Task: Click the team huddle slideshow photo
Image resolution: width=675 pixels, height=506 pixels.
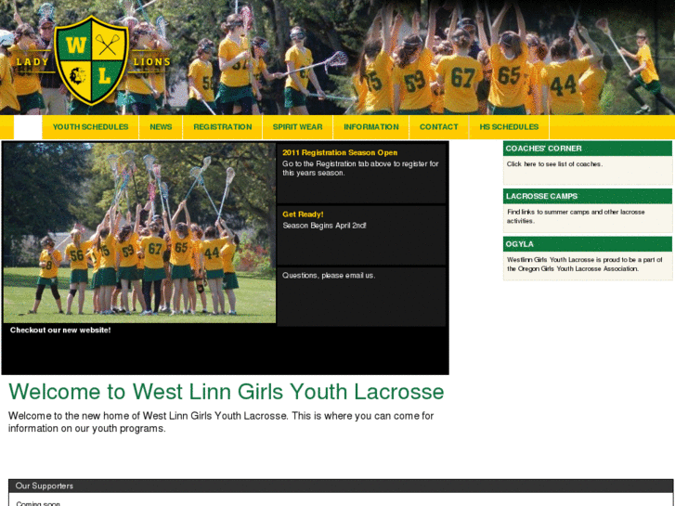Action: coord(139,233)
